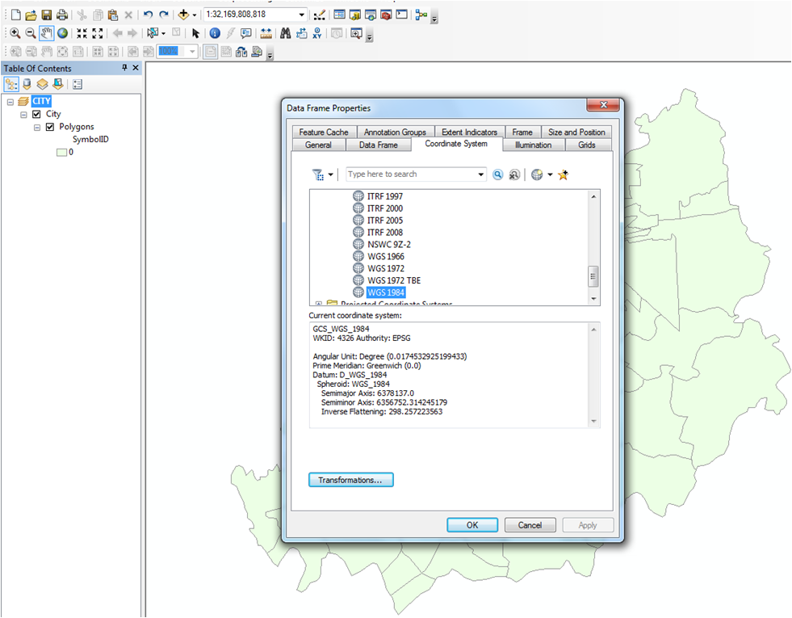
Task: Click the Add To Favorites star
Action: coord(564,174)
